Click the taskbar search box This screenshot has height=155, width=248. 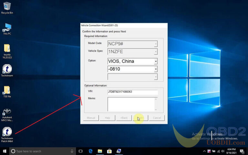pyautogui.click(x=43, y=151)
